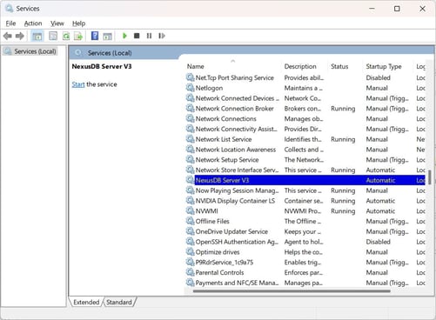Open the Help menu
Image resolution: width=436 pixels, height=320 pixels.
click(x=78, y=23)
